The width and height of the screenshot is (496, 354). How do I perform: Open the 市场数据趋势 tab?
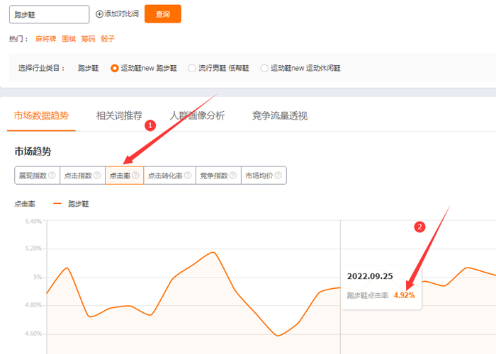pos(42,115)
